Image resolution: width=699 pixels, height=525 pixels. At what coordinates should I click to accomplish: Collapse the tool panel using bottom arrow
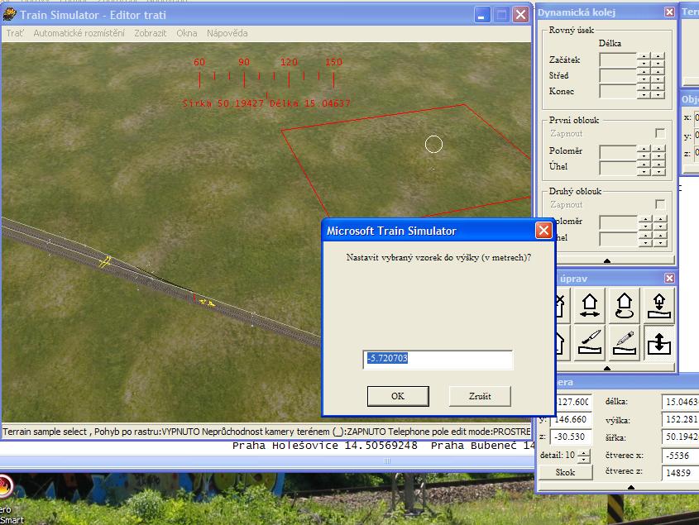(x=607, y=368)
